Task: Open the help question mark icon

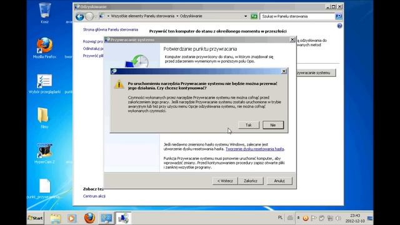Action: [339, 26]
